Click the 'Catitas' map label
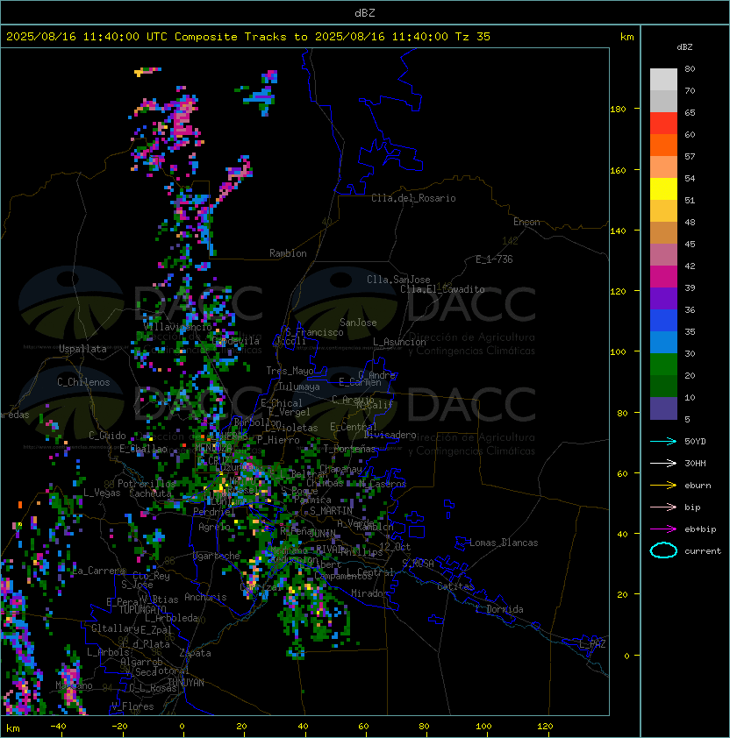This screenshot has width=730, height=738. (x=455, y=586)
